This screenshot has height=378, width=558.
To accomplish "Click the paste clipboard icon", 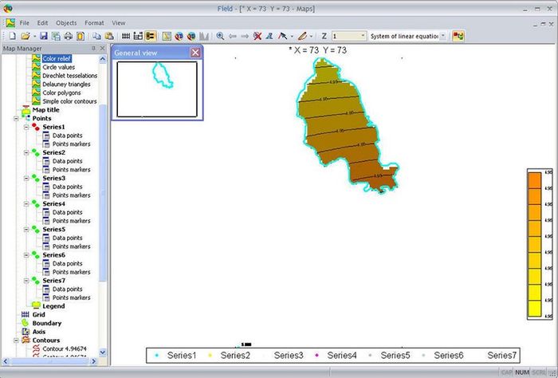I will (109, 36).
